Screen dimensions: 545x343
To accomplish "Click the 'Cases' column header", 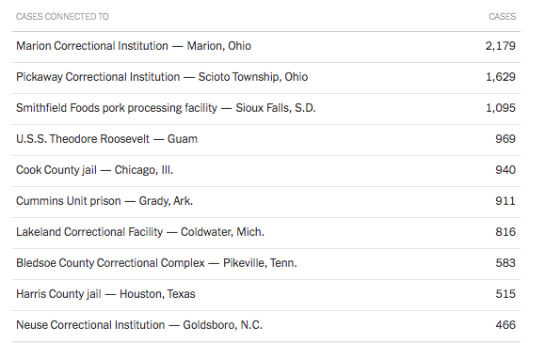I will tap(503, 16).
